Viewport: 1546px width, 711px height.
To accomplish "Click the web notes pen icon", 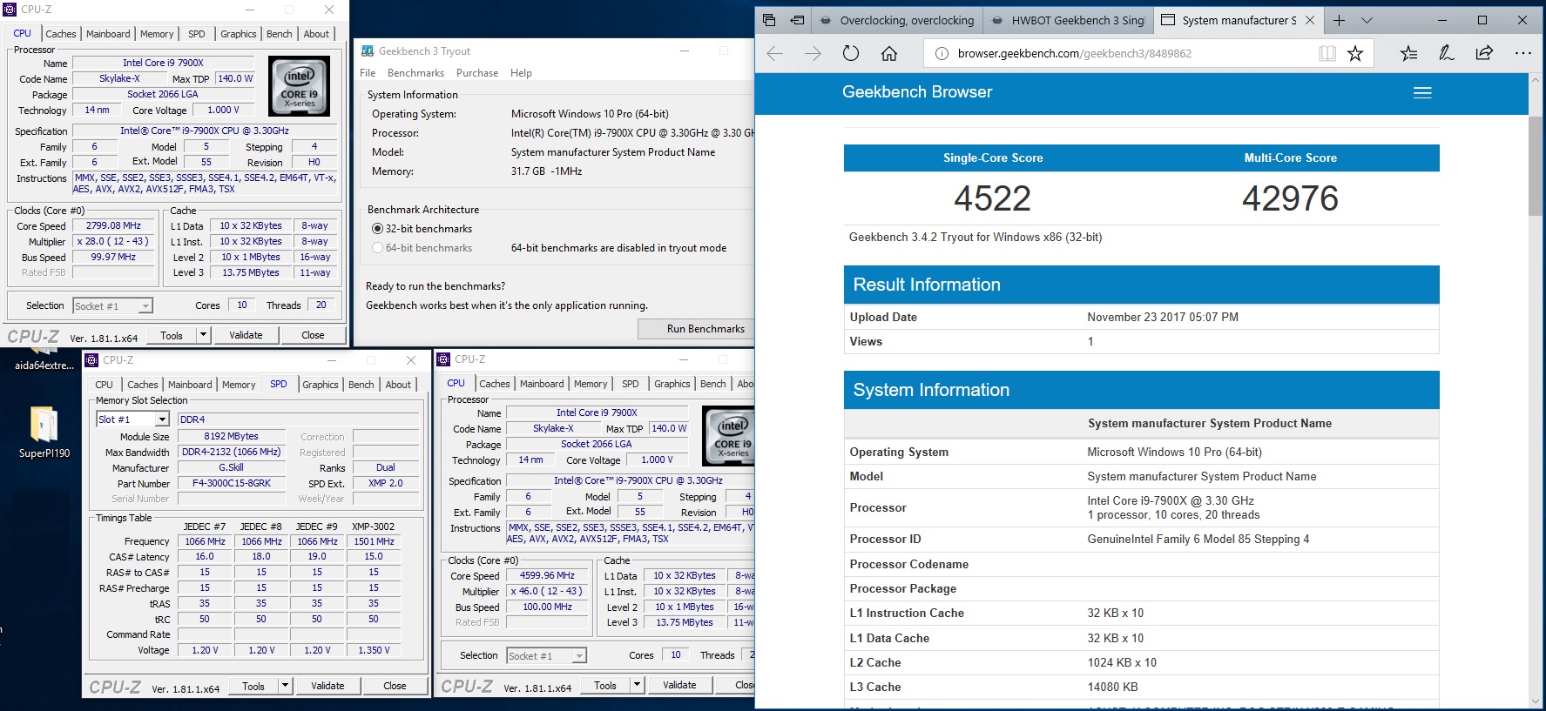I will (1446, 54).
